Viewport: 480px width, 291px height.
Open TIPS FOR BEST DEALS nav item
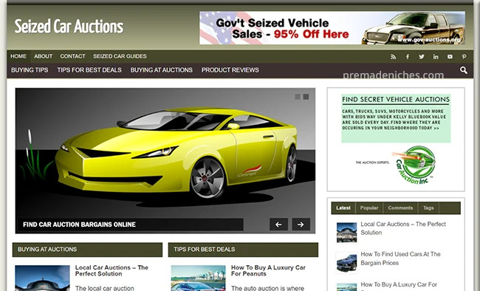coord(89,70)
